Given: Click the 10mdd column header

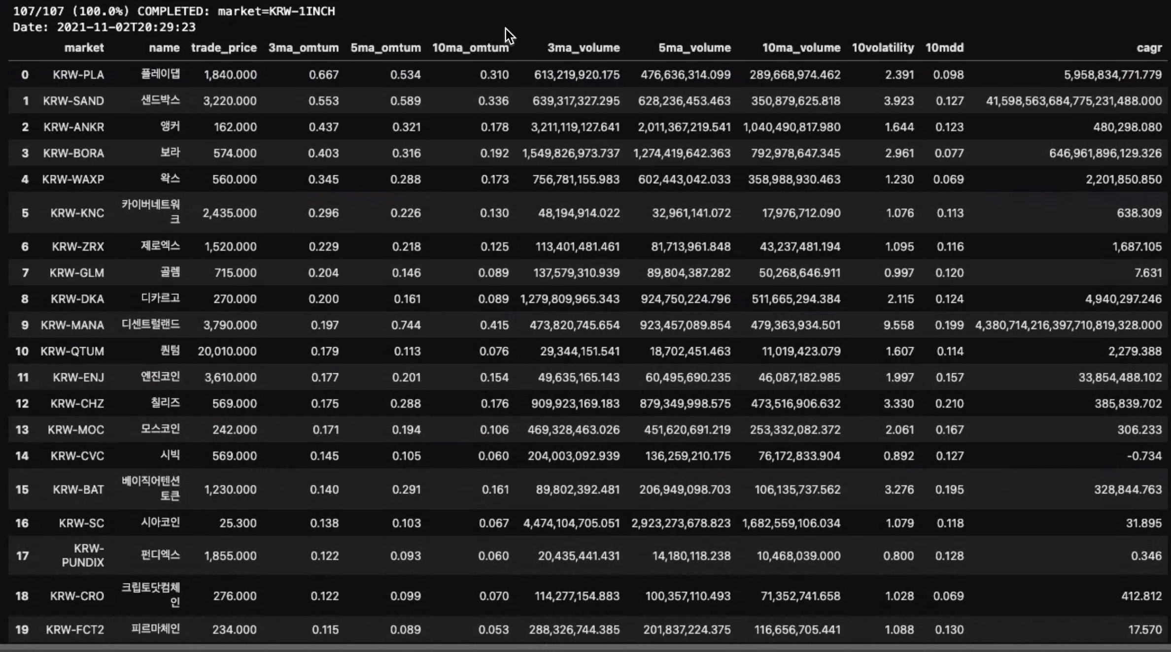Looking at the screenshot, I should (x=944, y=48).
